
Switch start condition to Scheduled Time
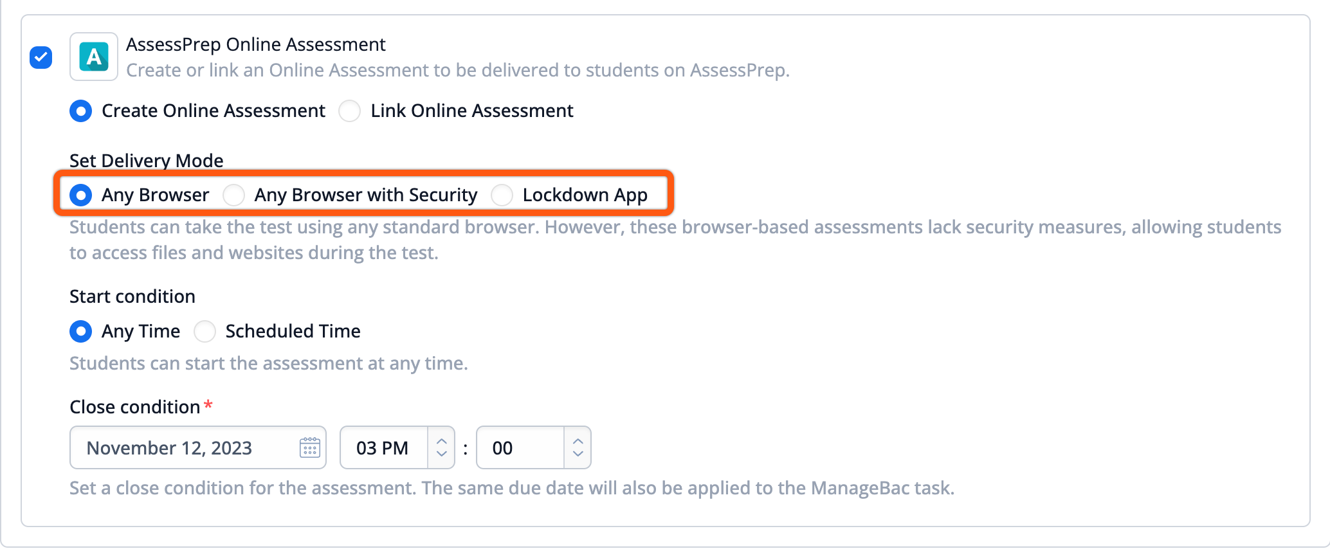tap(205, 332)
